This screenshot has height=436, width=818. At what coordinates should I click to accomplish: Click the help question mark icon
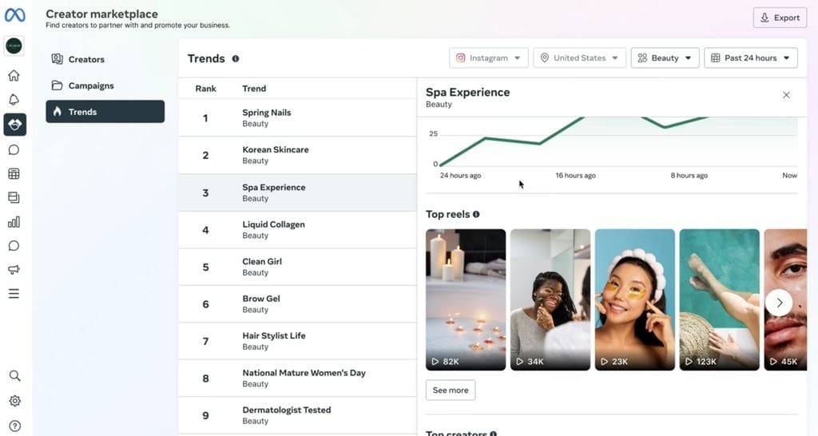click(x=14, y=426)
